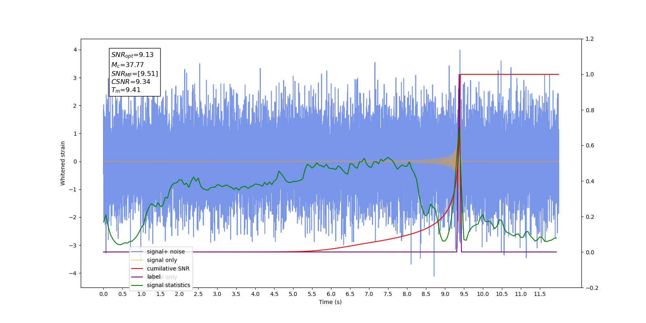Screen dimensions: 646x323
Task: Click the red line sample in the legend
Action: (x=137, y=268)
